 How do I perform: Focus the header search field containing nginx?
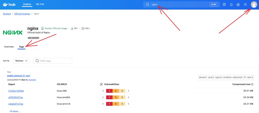point(182,5)
